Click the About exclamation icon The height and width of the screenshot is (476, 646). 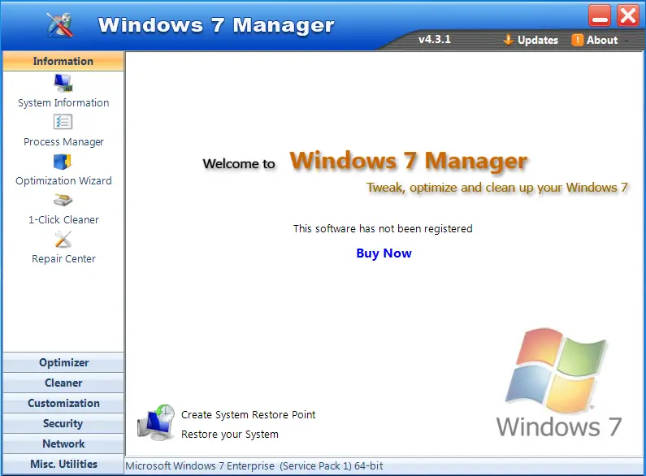point(577,40)
